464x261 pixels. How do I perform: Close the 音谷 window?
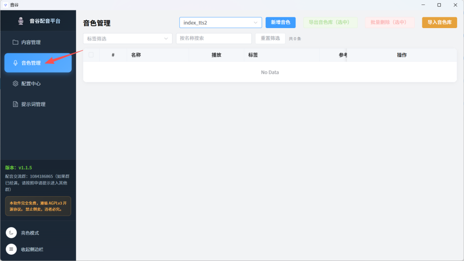pos(455,5)
